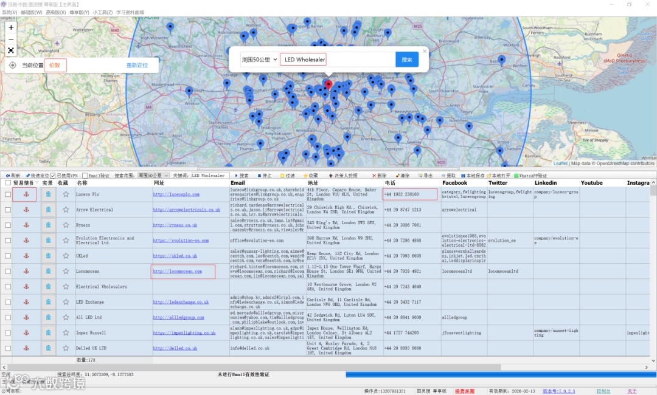The width and height of the screenshot is (657, 395).
Task: Favorite All LED Ltd with star icon
Action: click(x=66, y=317)
